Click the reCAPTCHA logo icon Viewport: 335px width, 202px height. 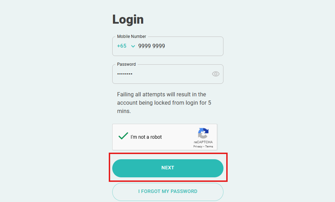click(x=203, y=133)
